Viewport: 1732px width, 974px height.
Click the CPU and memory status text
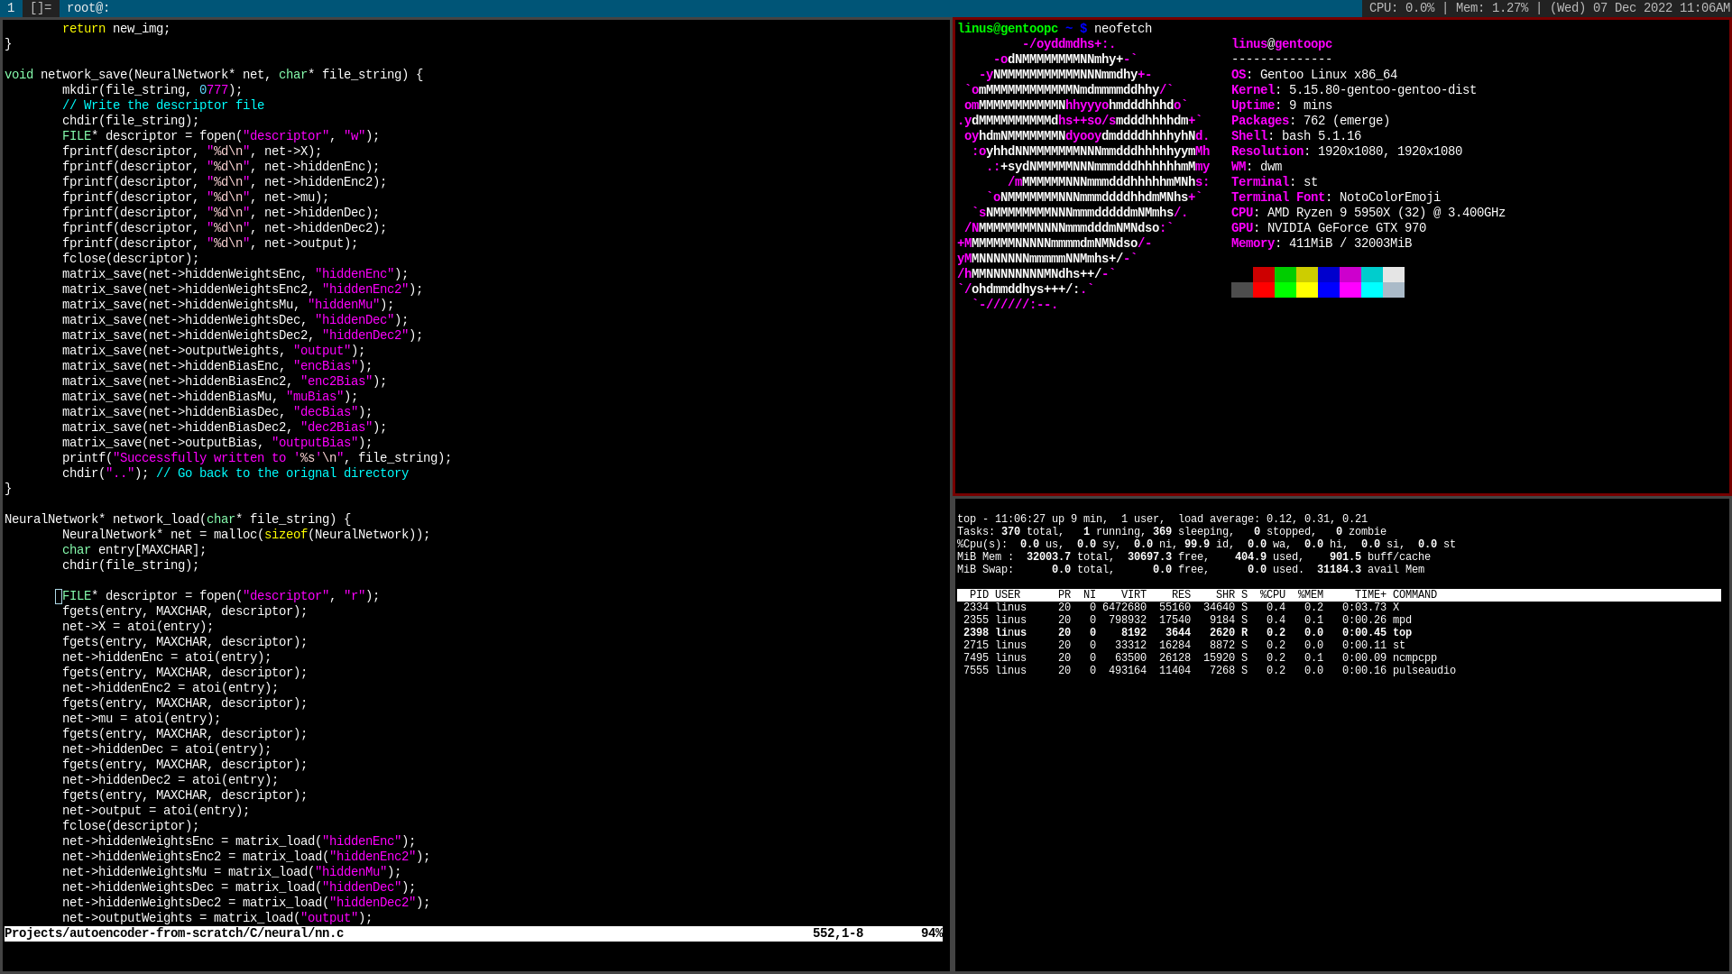[x=1448, y=8]
